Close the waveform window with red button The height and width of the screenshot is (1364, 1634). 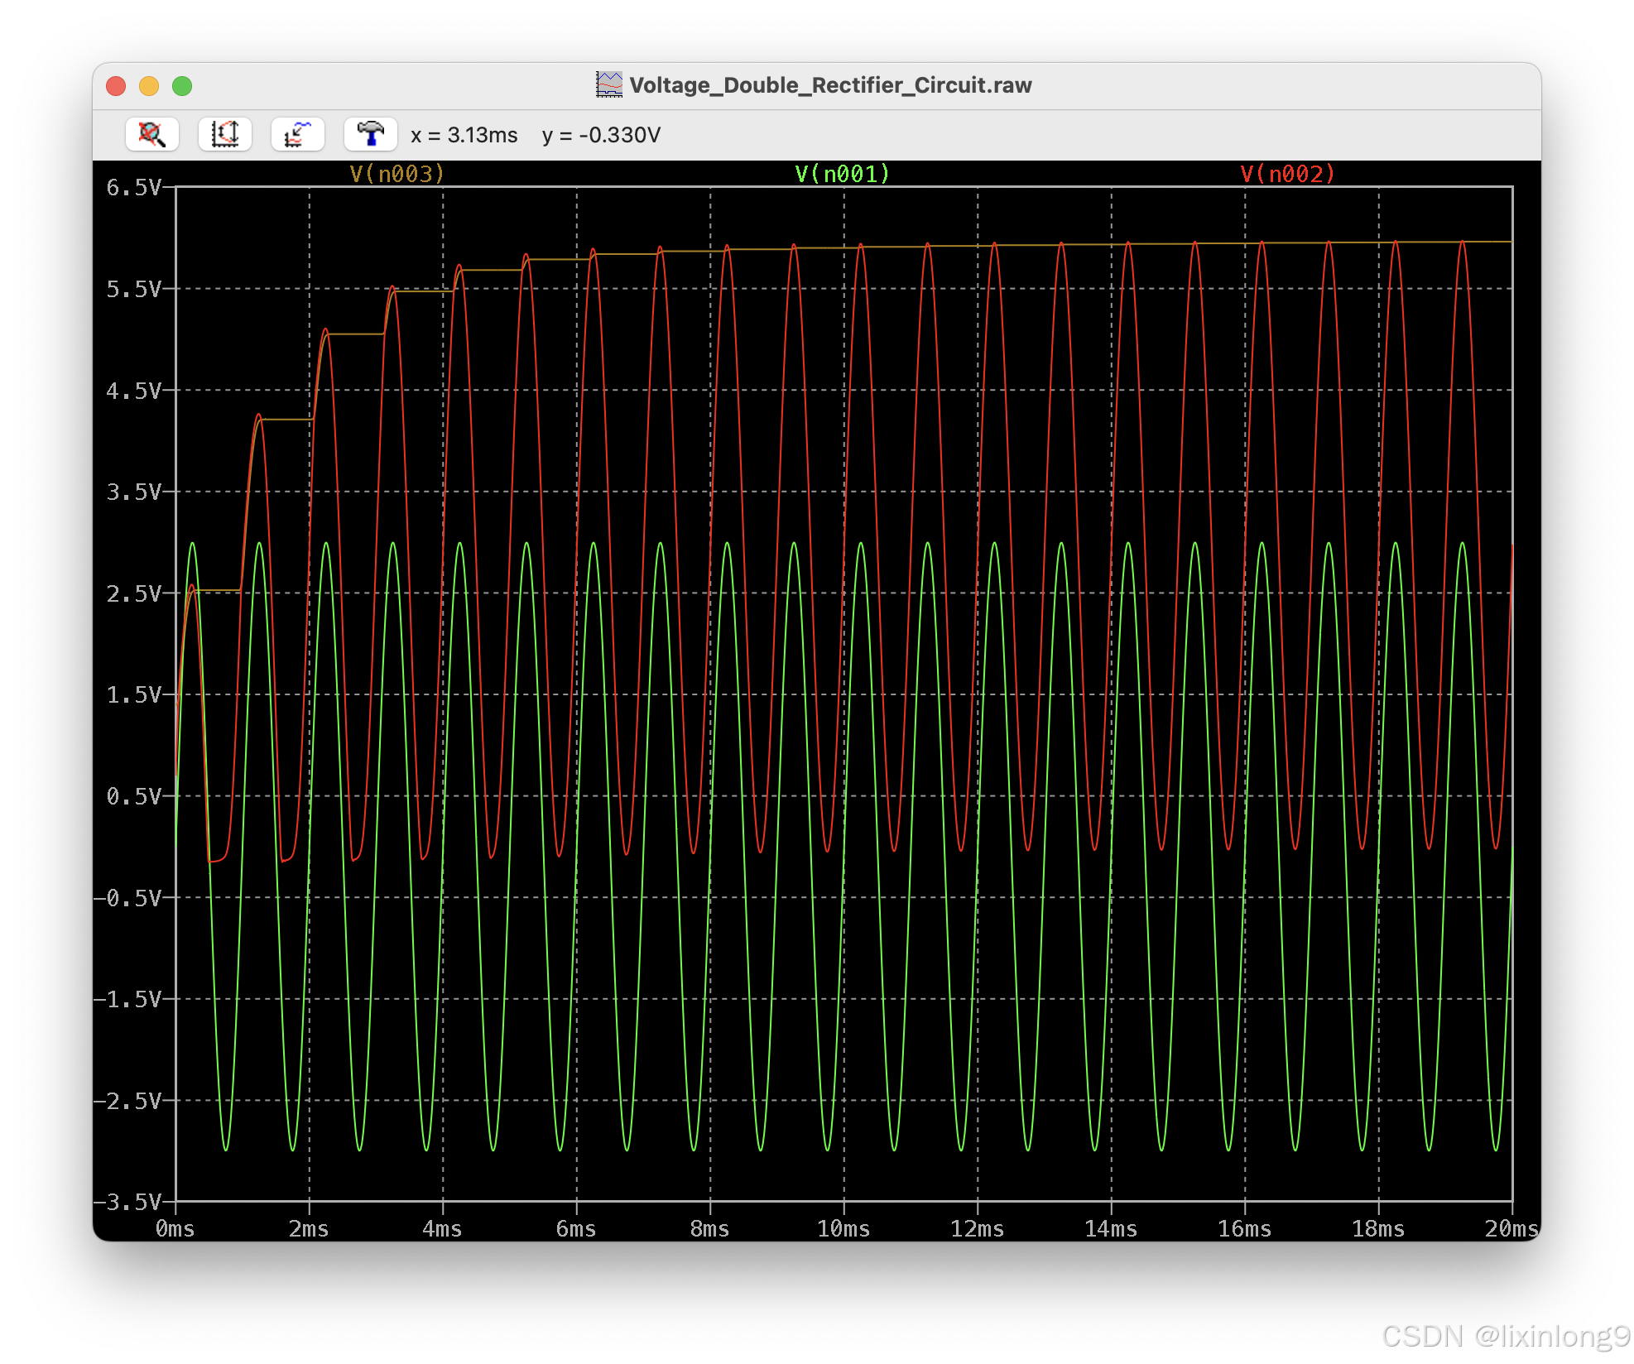(x=116, y=86)
